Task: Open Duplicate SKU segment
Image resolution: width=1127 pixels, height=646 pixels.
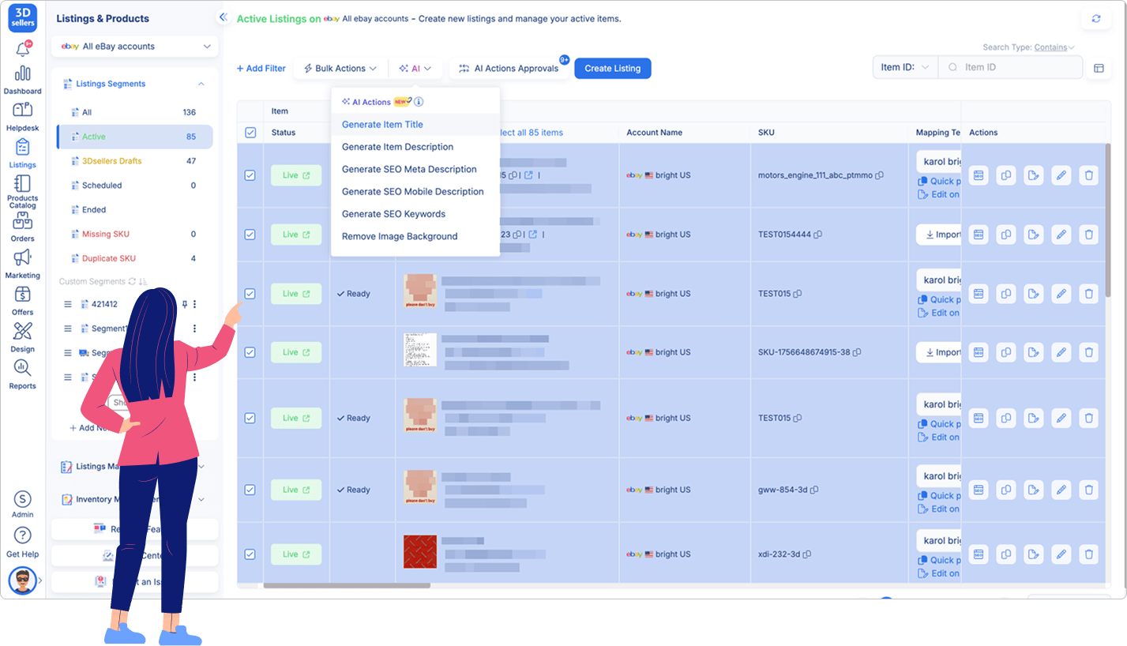Action: [134, 258]
